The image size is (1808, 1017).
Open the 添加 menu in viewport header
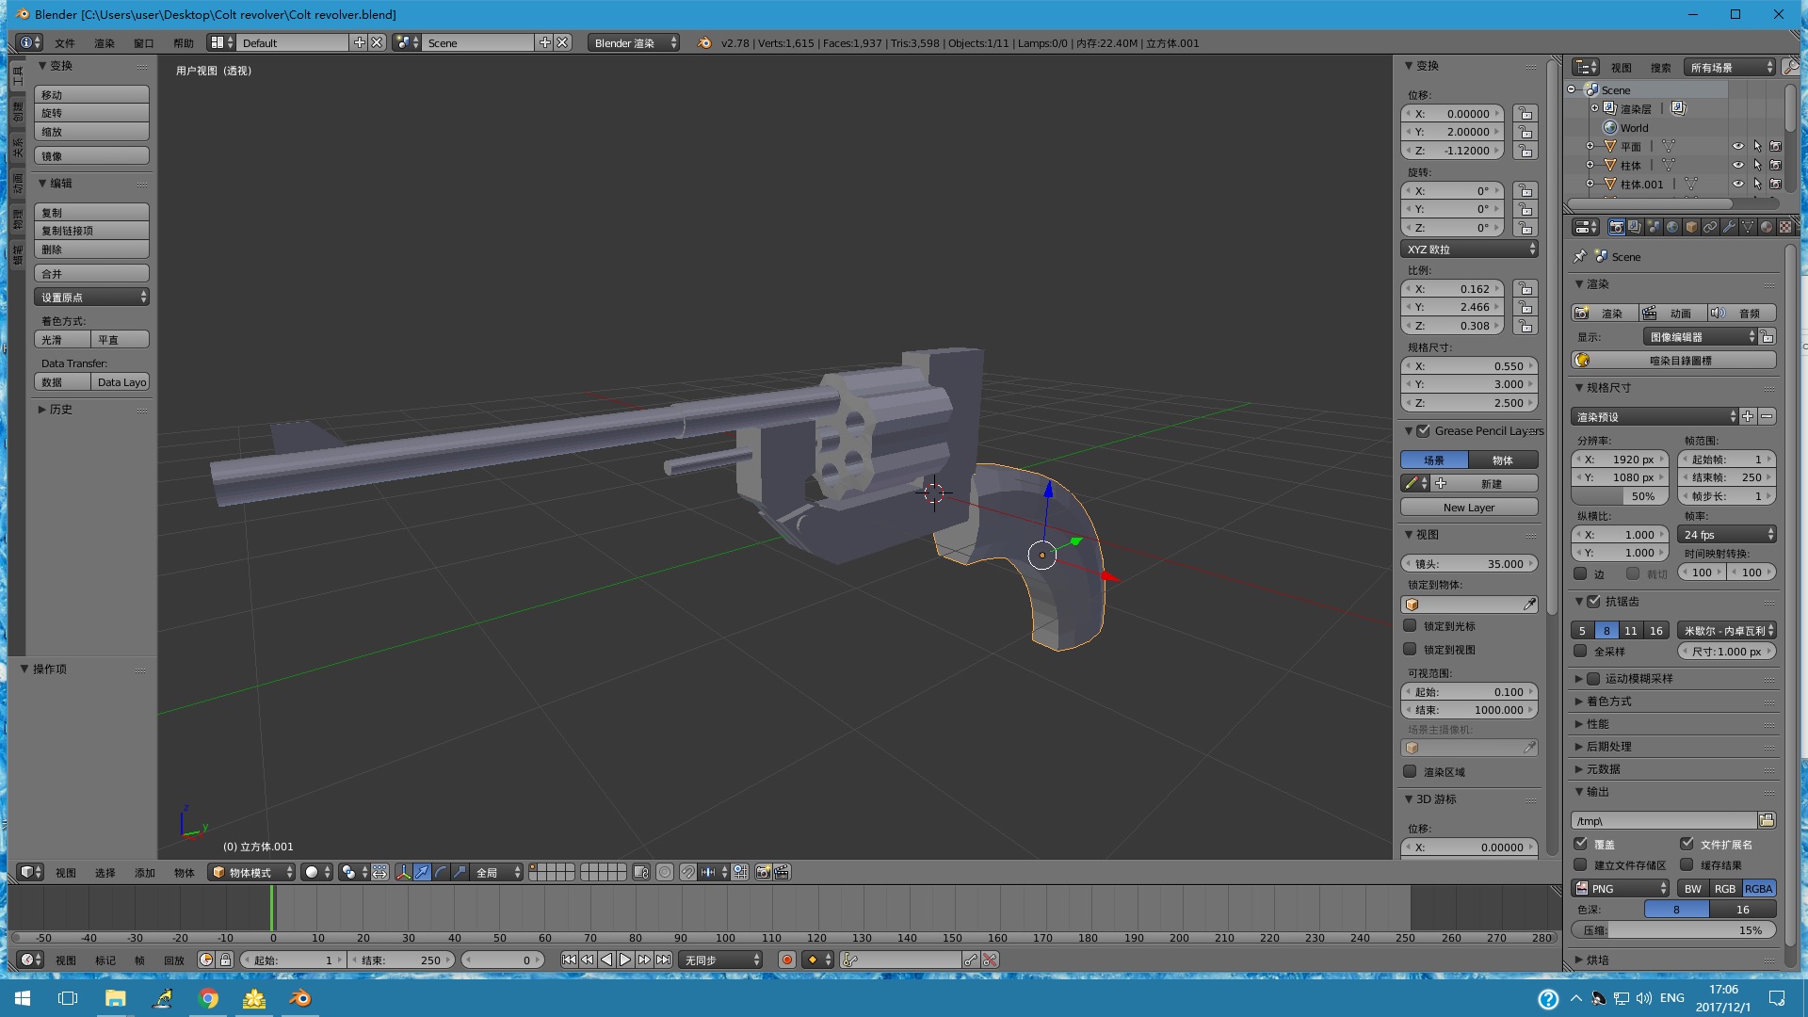[144, 873]
